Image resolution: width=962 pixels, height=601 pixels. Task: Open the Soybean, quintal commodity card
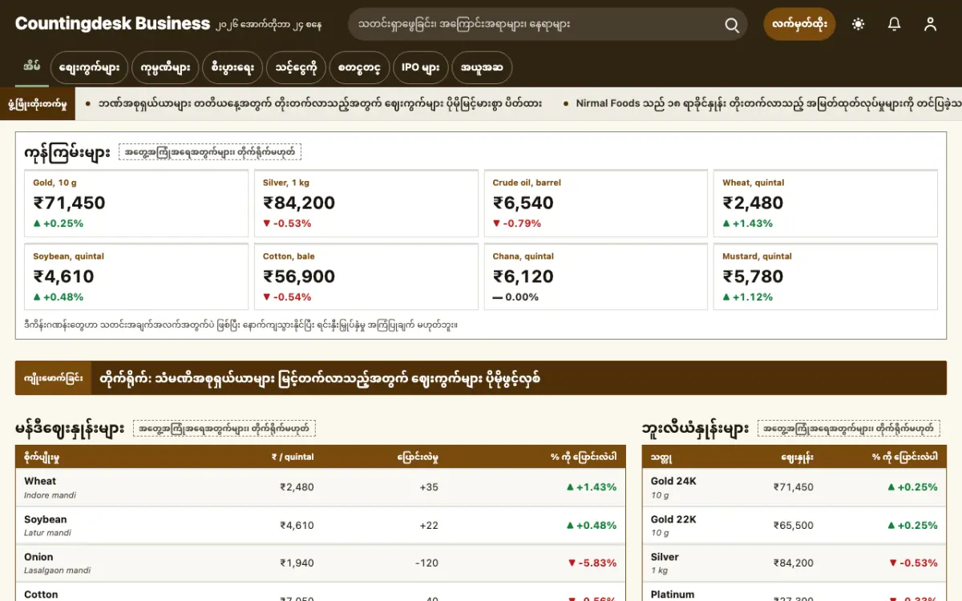[x=136, y=276]
